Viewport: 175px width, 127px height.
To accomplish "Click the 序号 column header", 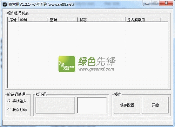I will 13,20.
